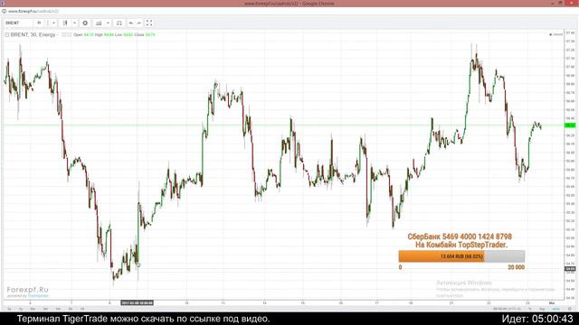The width and height of the screenshot is (579, 325).
Task: Toggle the auto scale button
Action: (555, 309)
